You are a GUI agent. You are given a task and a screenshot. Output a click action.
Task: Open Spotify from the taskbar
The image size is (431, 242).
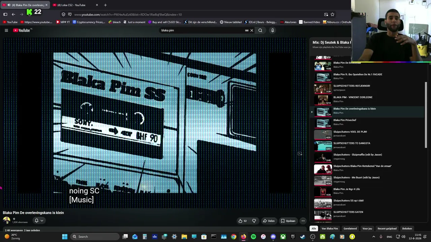click(253, 237)
